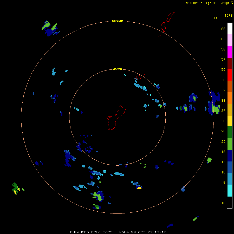The height and width of the screenshot is (234, 234).
Task: Click the Rota island outline on the 50 NMI ring
Action: [140, 77]
